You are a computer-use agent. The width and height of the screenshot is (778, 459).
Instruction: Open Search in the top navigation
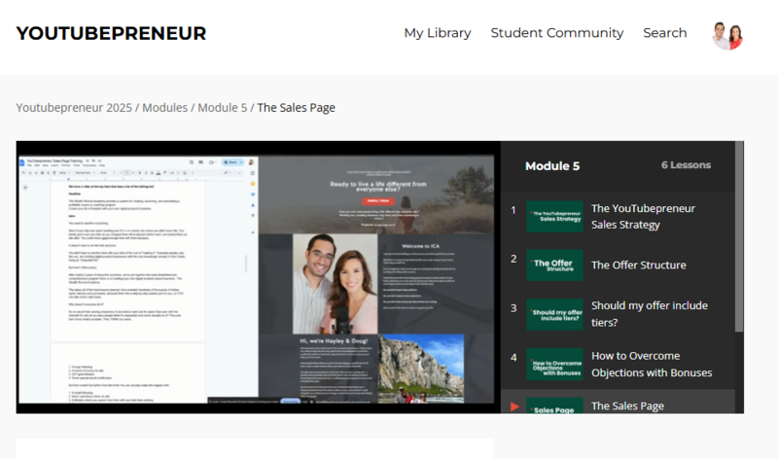pos(665,33)
